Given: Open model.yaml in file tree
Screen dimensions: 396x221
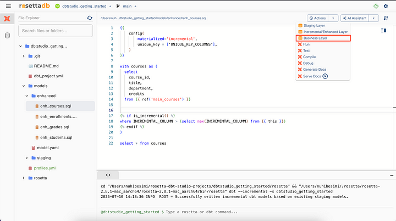Looking at the screenshot, I should pos(48,148).
